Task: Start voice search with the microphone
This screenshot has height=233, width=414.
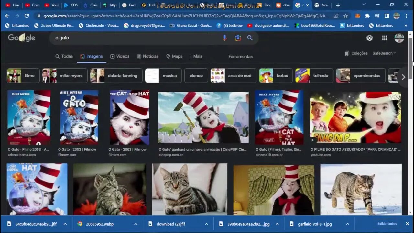Action: pyautogui.click(x=224, y=38)
